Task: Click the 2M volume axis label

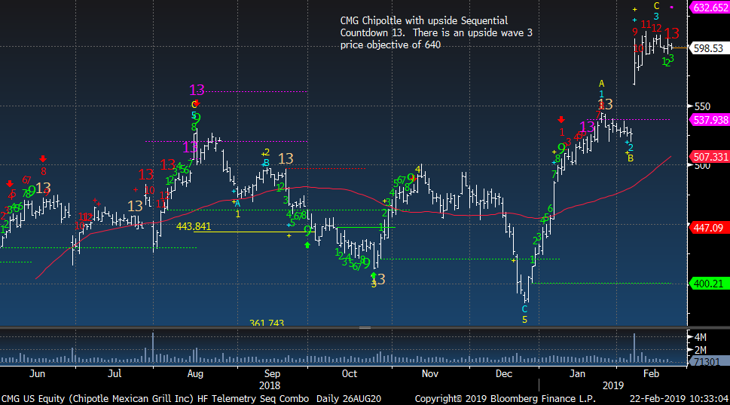Action: pyautogui.click(x=700, y=350)
